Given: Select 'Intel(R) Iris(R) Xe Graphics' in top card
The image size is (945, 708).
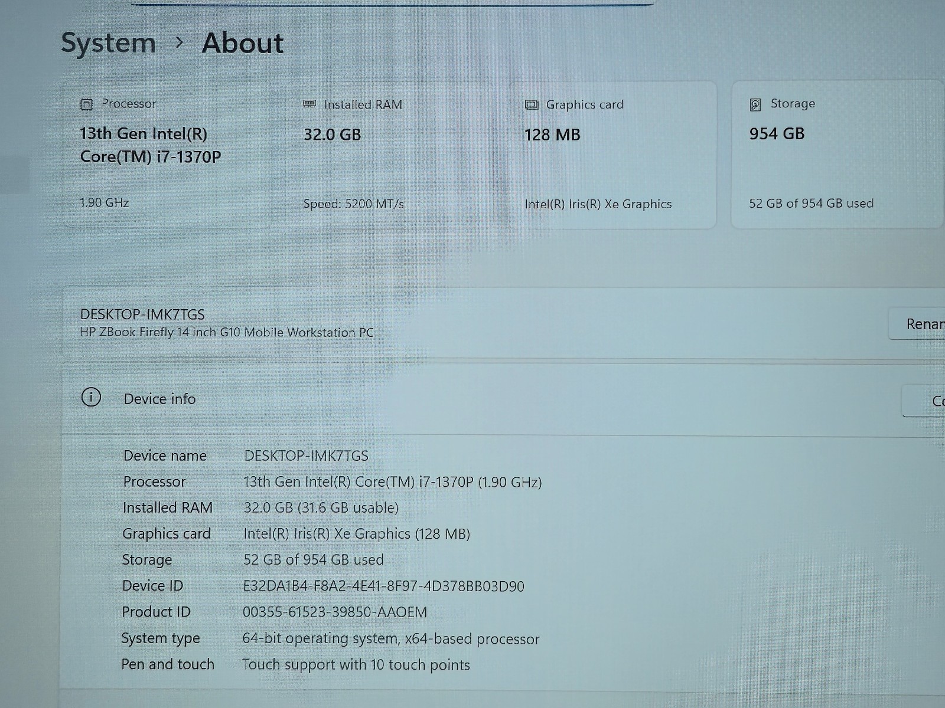Looking at the screenshot, I should coord(598,204).
